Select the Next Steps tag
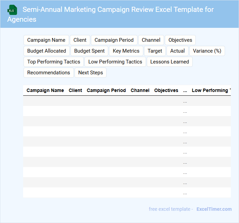This screenshot has height=223, width=239. click(x=91, y=73)
